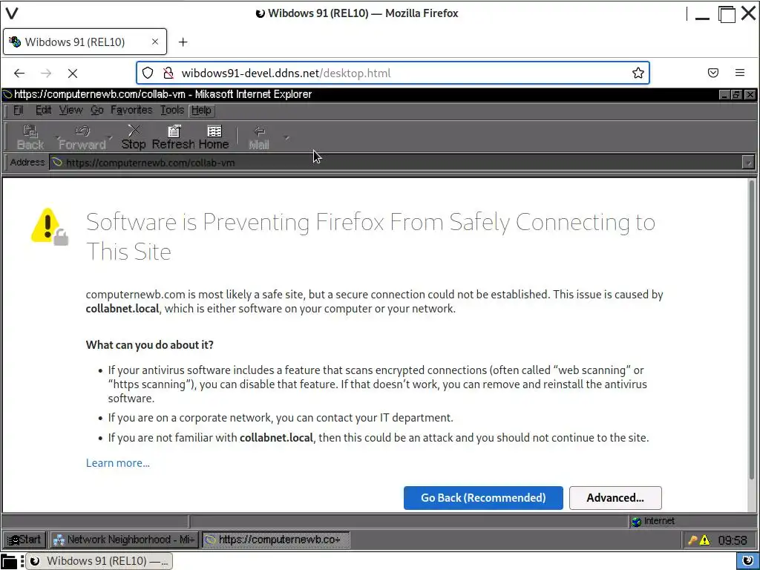
Task: Close the Wibdows 91 (REL10) tab
Action: pos(155,42)
